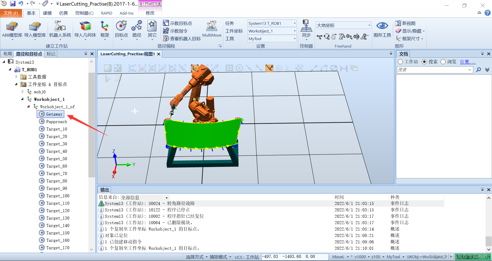Click the view-center icon in 3D view toolbar
Viewport: 492px width, 261px height.
point(118,68)
